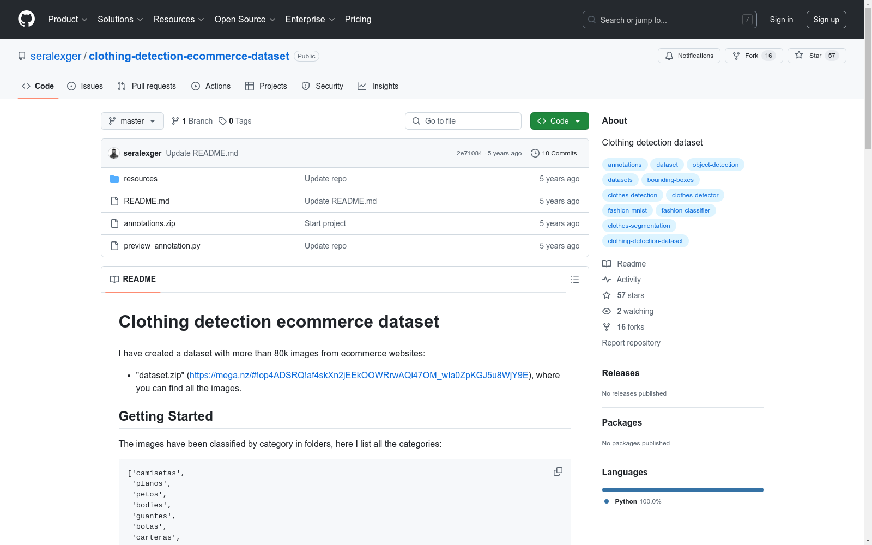Click the repository icon beside seralexger
The height and width of the screenshot is (545, 872).
[x=22, y=56]
